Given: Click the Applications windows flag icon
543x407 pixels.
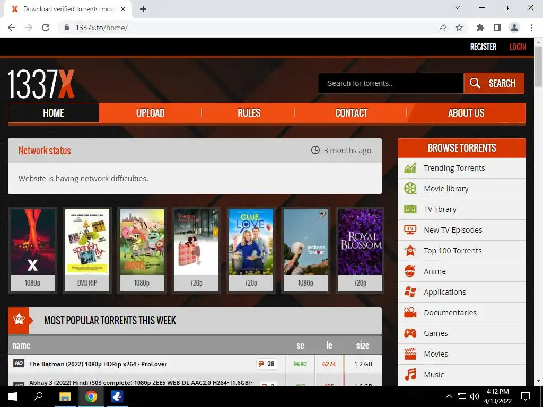Looking at the screenshot, I should (410, 292).
